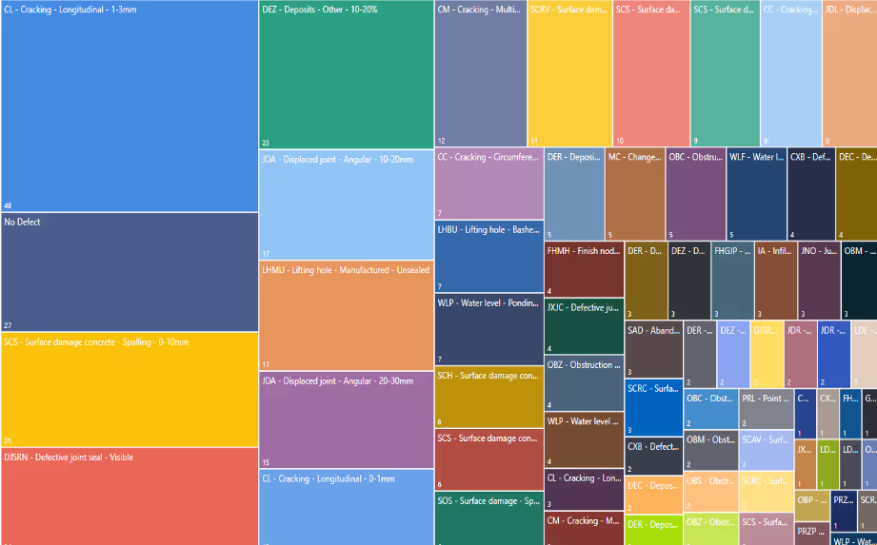Click the periwinkle DEZ tile with count 2
The width and height of the screenshot is (877, 545).
[733, 354]
